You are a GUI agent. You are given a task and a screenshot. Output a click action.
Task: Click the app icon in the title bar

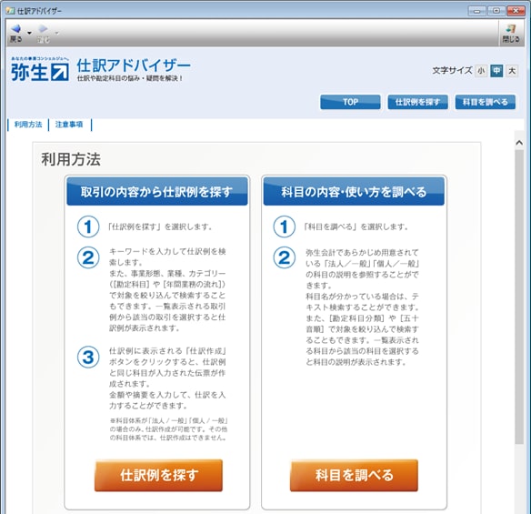click(11, 11)
